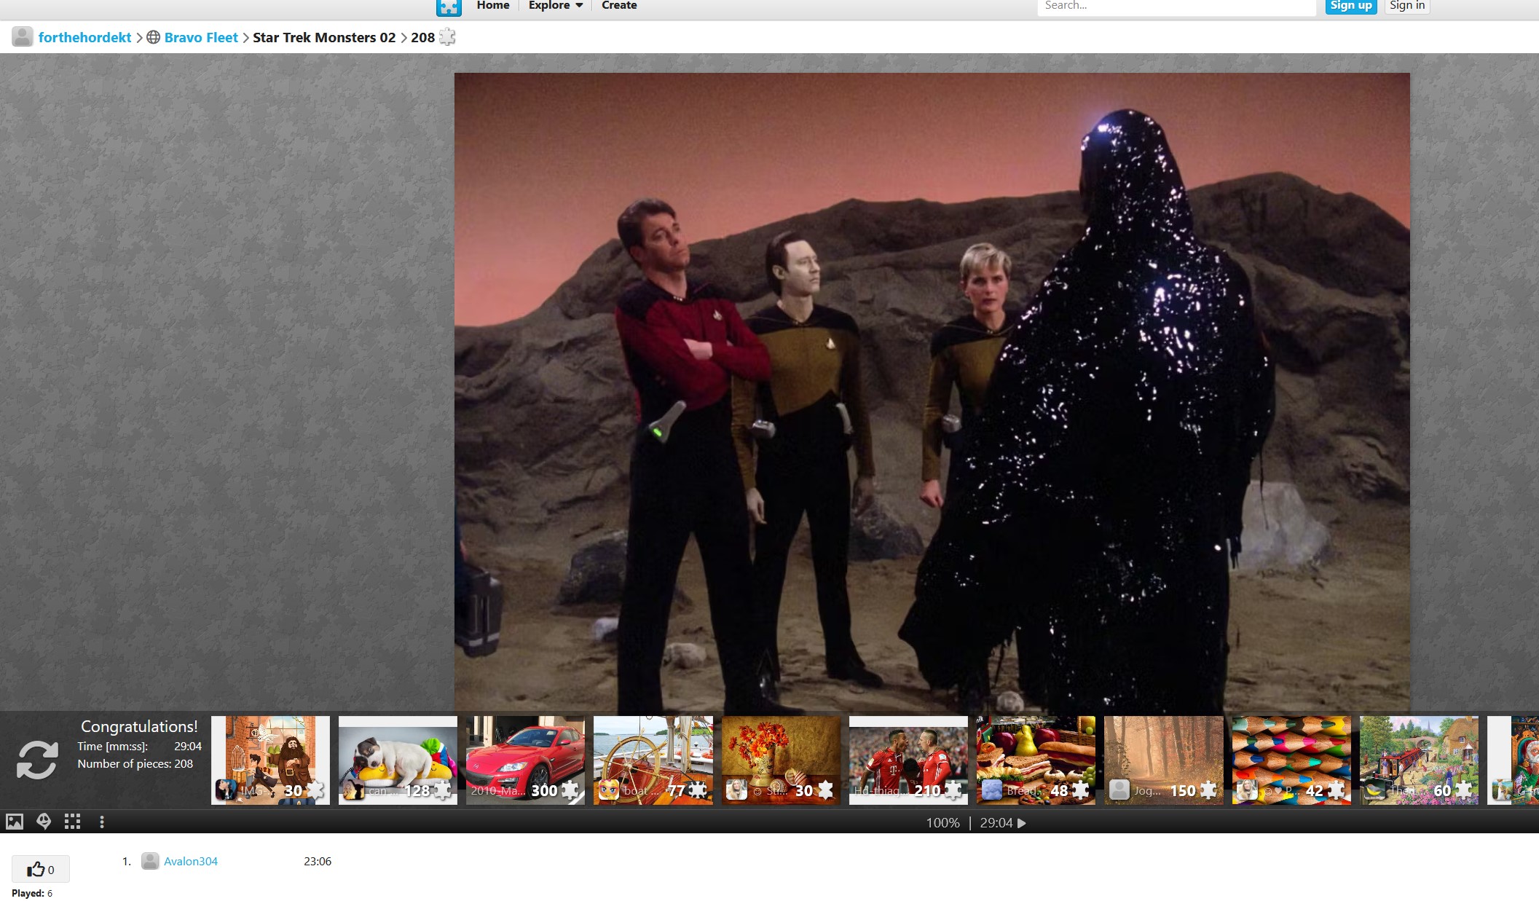Open the Bread sandwich 48-piece puzzle
The width and height of the screenshot is (1539, 901).
point(1036,760)
